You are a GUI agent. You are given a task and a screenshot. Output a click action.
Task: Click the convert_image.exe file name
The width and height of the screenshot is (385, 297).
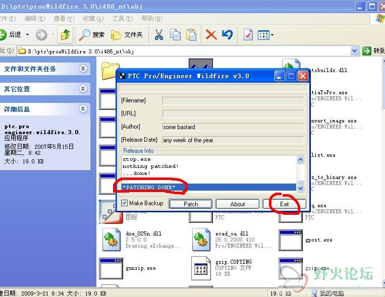click(x=334, y=121)
